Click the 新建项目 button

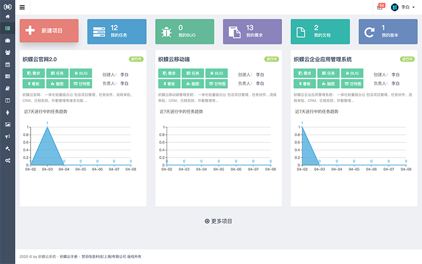pos(49,31)
